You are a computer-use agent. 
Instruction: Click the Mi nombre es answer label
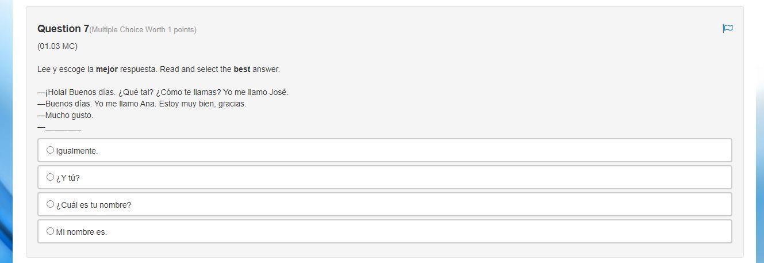point(82,232)
